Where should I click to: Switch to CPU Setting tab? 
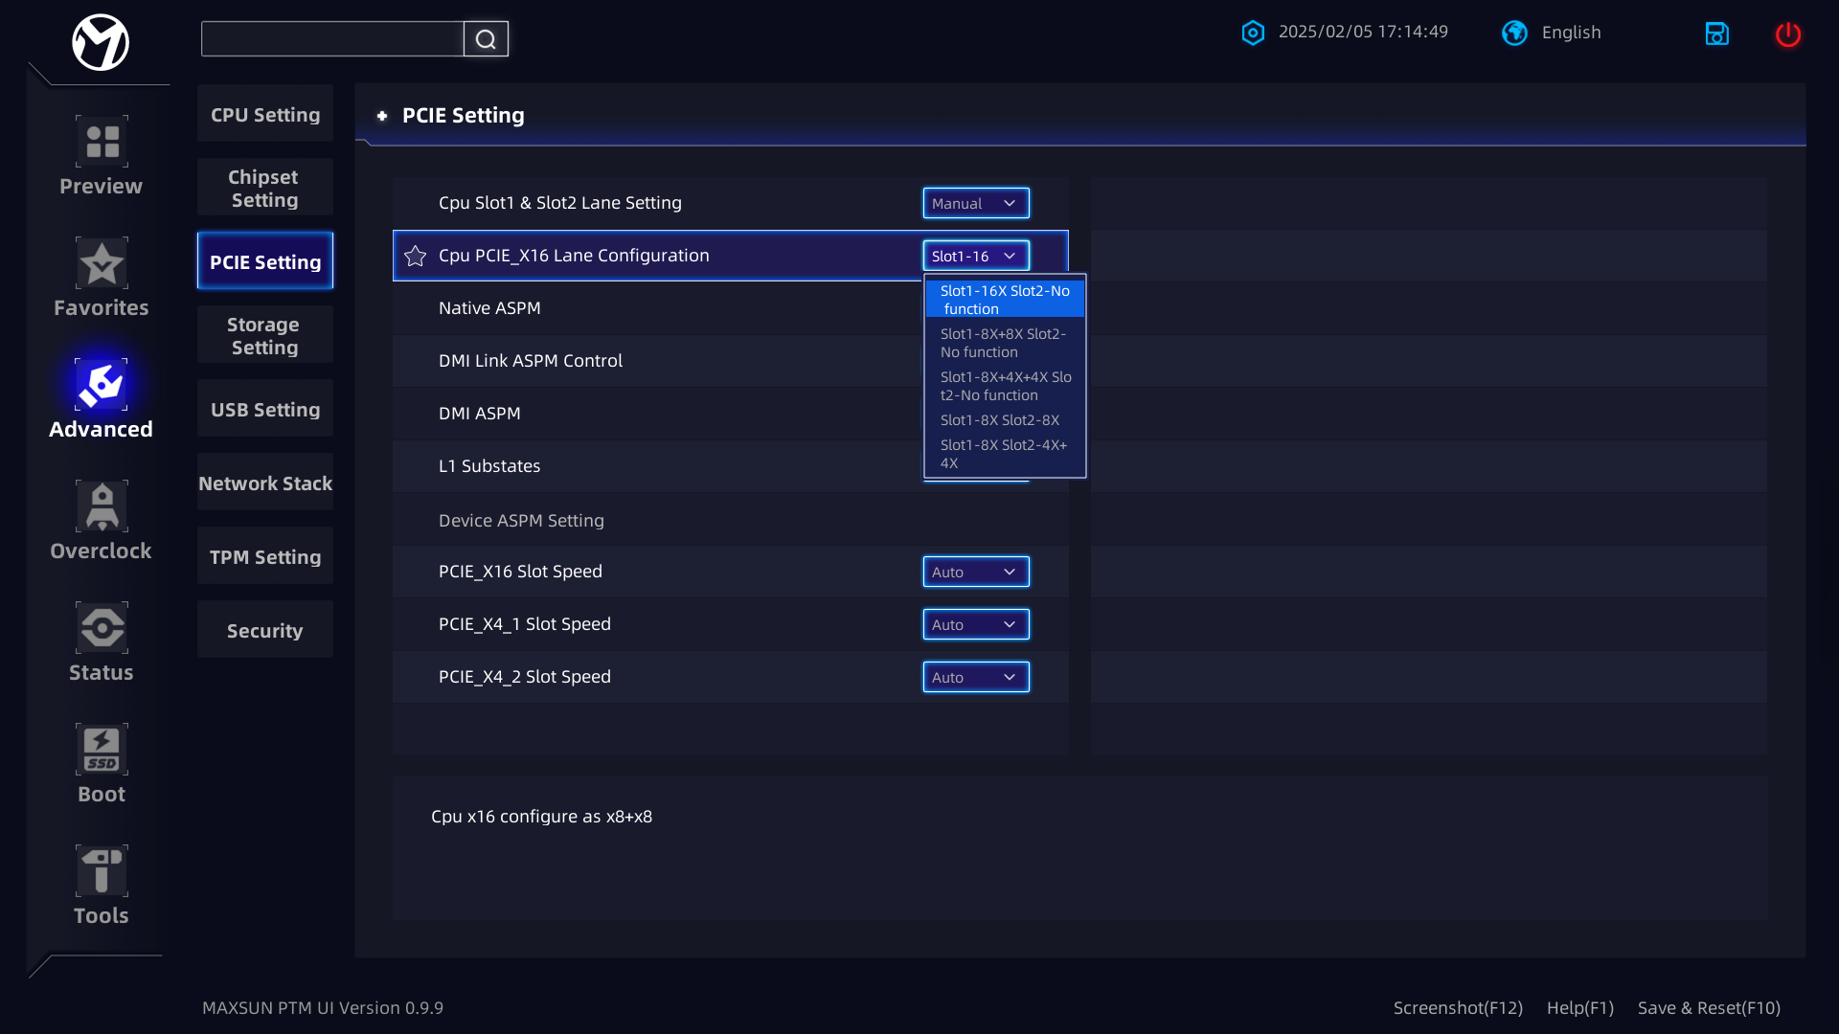click(x=265, y=115)
